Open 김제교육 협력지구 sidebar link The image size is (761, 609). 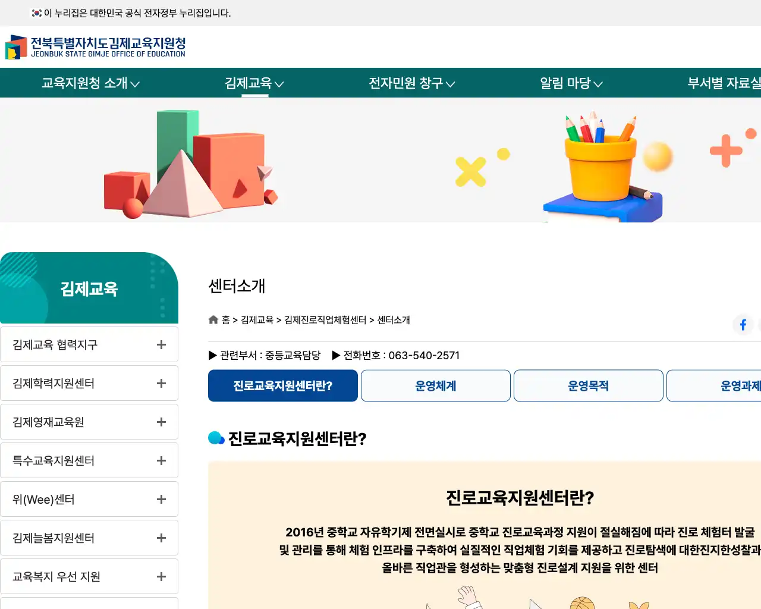pos(55,345)
